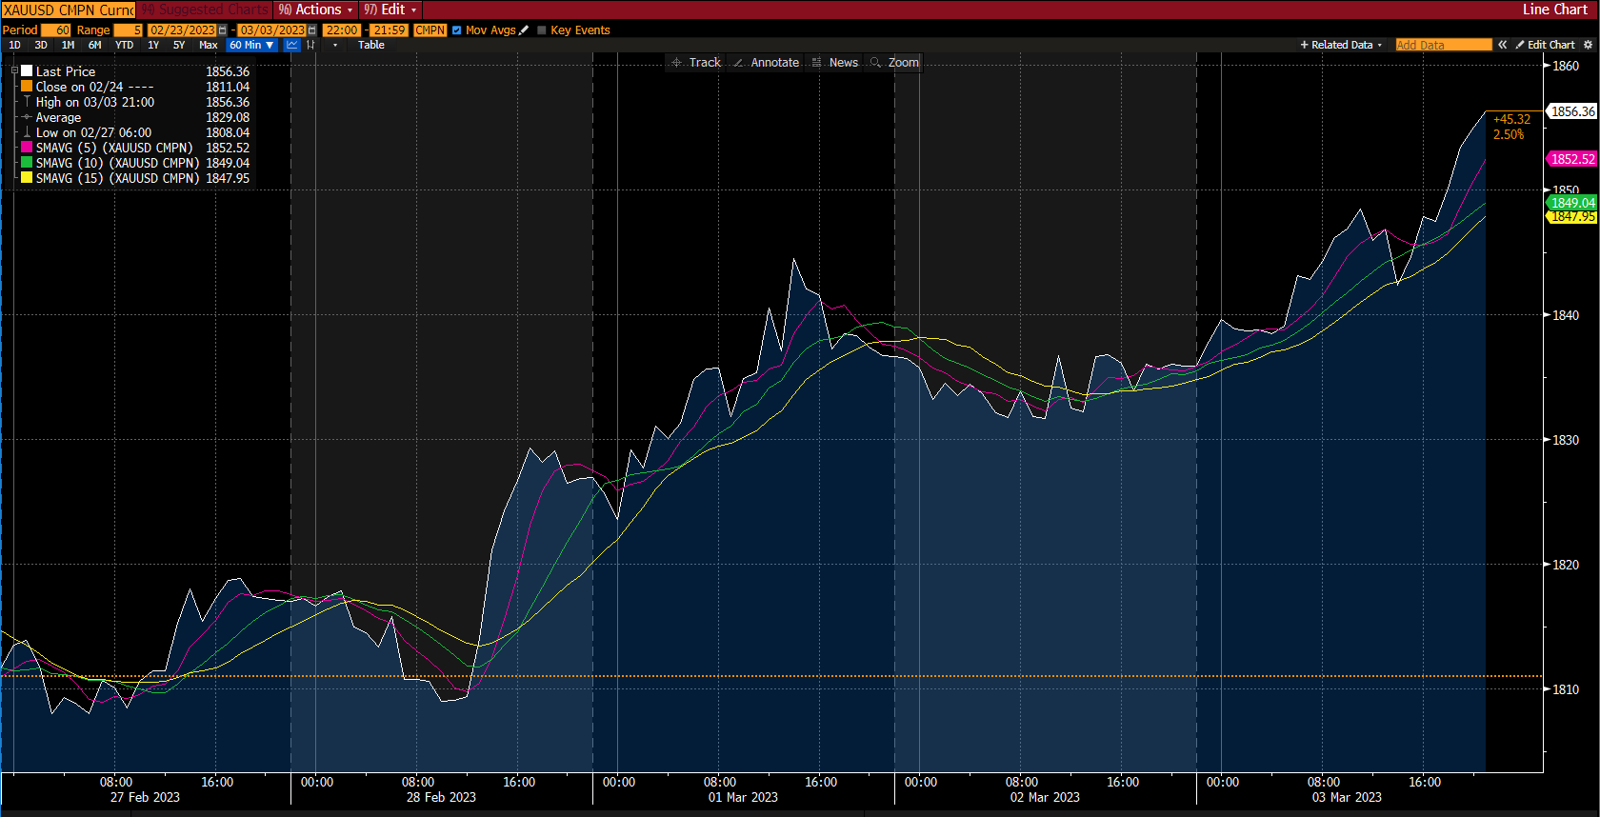
Task: Open the Actions menu
Action: tap(315, 10)
